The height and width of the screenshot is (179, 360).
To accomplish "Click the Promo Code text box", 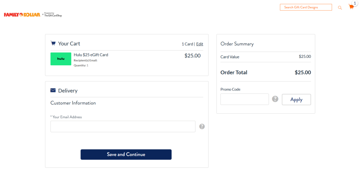I will 244,99.
